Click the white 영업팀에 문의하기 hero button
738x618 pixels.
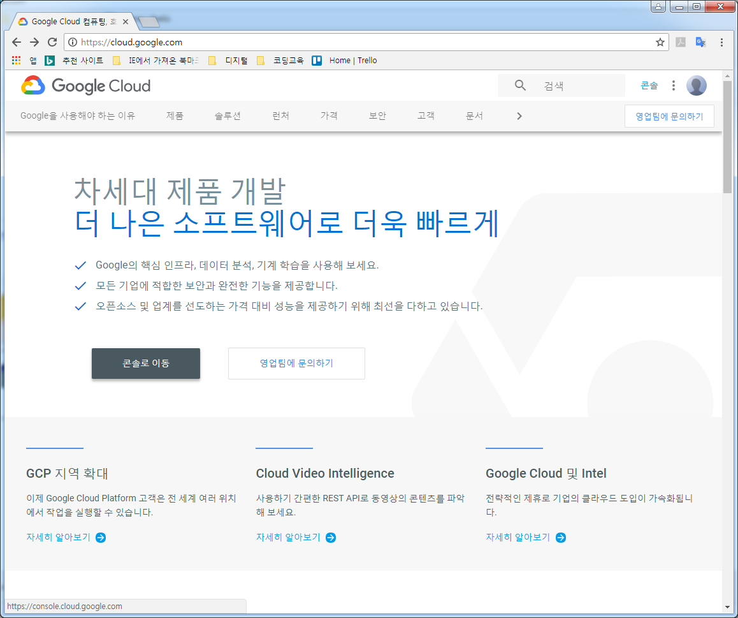296,363
